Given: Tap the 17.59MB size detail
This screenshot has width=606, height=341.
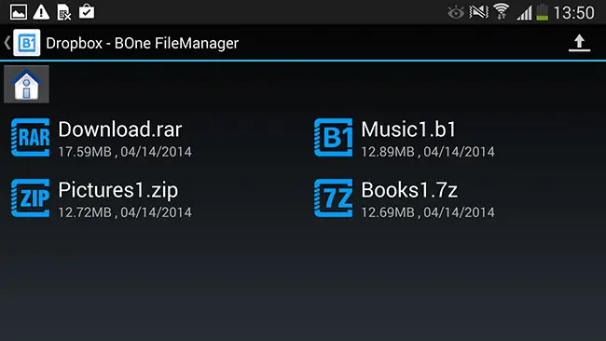Looking at the screenshot, I should pyautogui.click(x=85, y=152).
